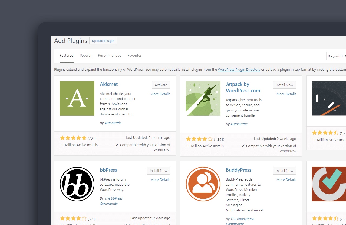Open the WordPress Plugin Directory link

pyautogui.click(x=239, y=70)
